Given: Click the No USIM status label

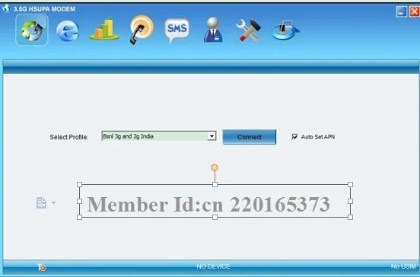Looking at the screenshot, I should (x=403, y=266).
